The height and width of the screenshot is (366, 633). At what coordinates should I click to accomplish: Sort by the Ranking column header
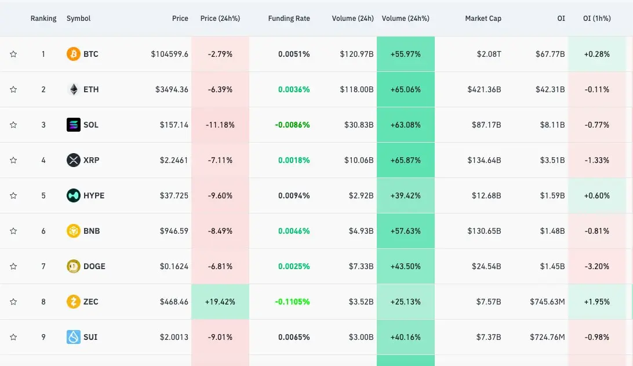pyautogui.click(x=43, y=19)
